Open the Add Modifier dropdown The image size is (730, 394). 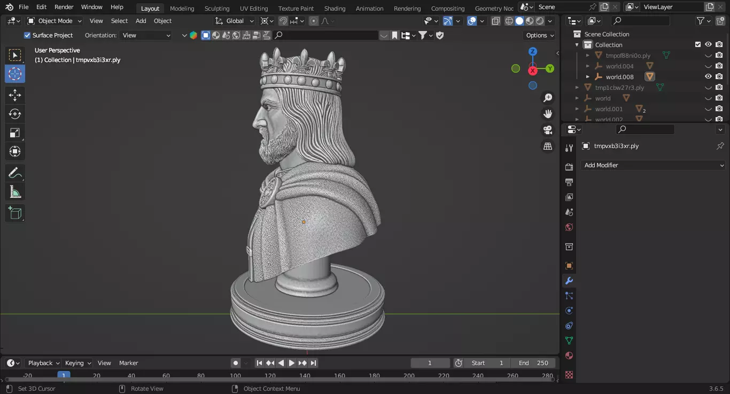pyautogui.click(x=653, y=165)
